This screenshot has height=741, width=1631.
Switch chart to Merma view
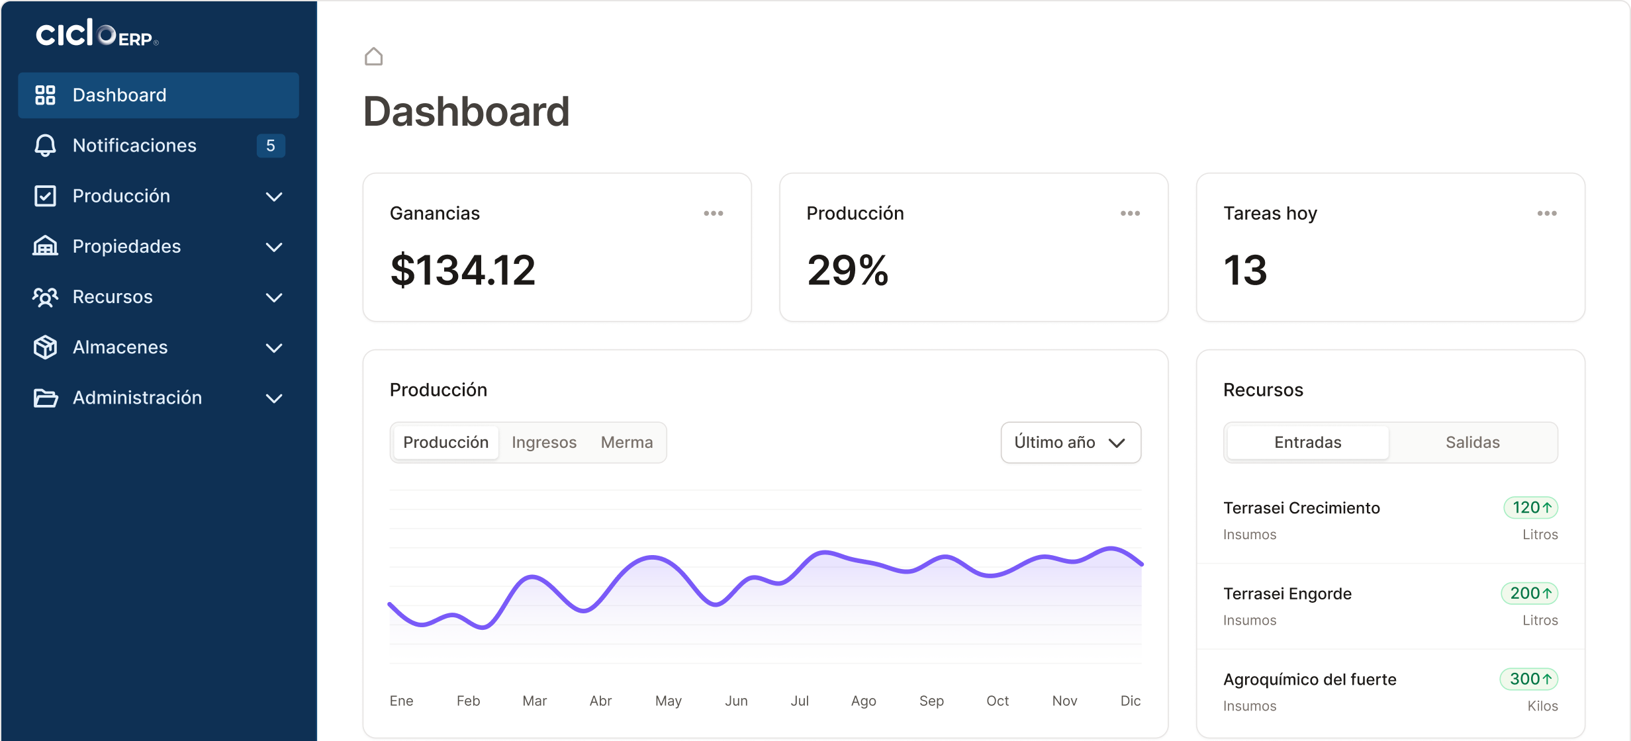tap(626, 443)
